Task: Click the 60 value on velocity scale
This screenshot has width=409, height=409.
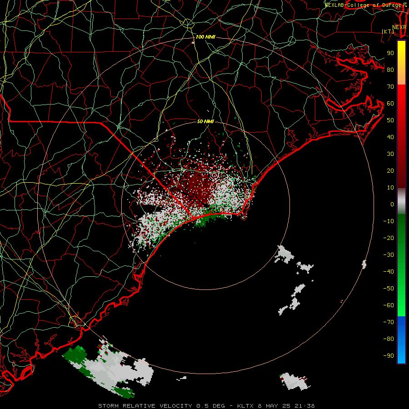Action: tap(390, 103)
